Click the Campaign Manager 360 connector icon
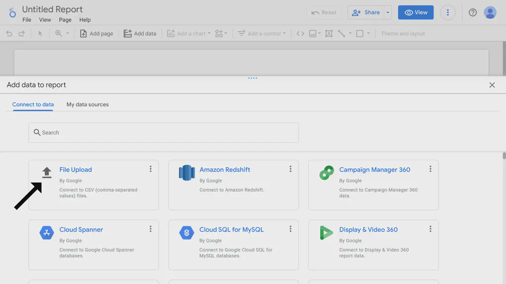Screen dimensions: 506x284 [x=326, y=172]
